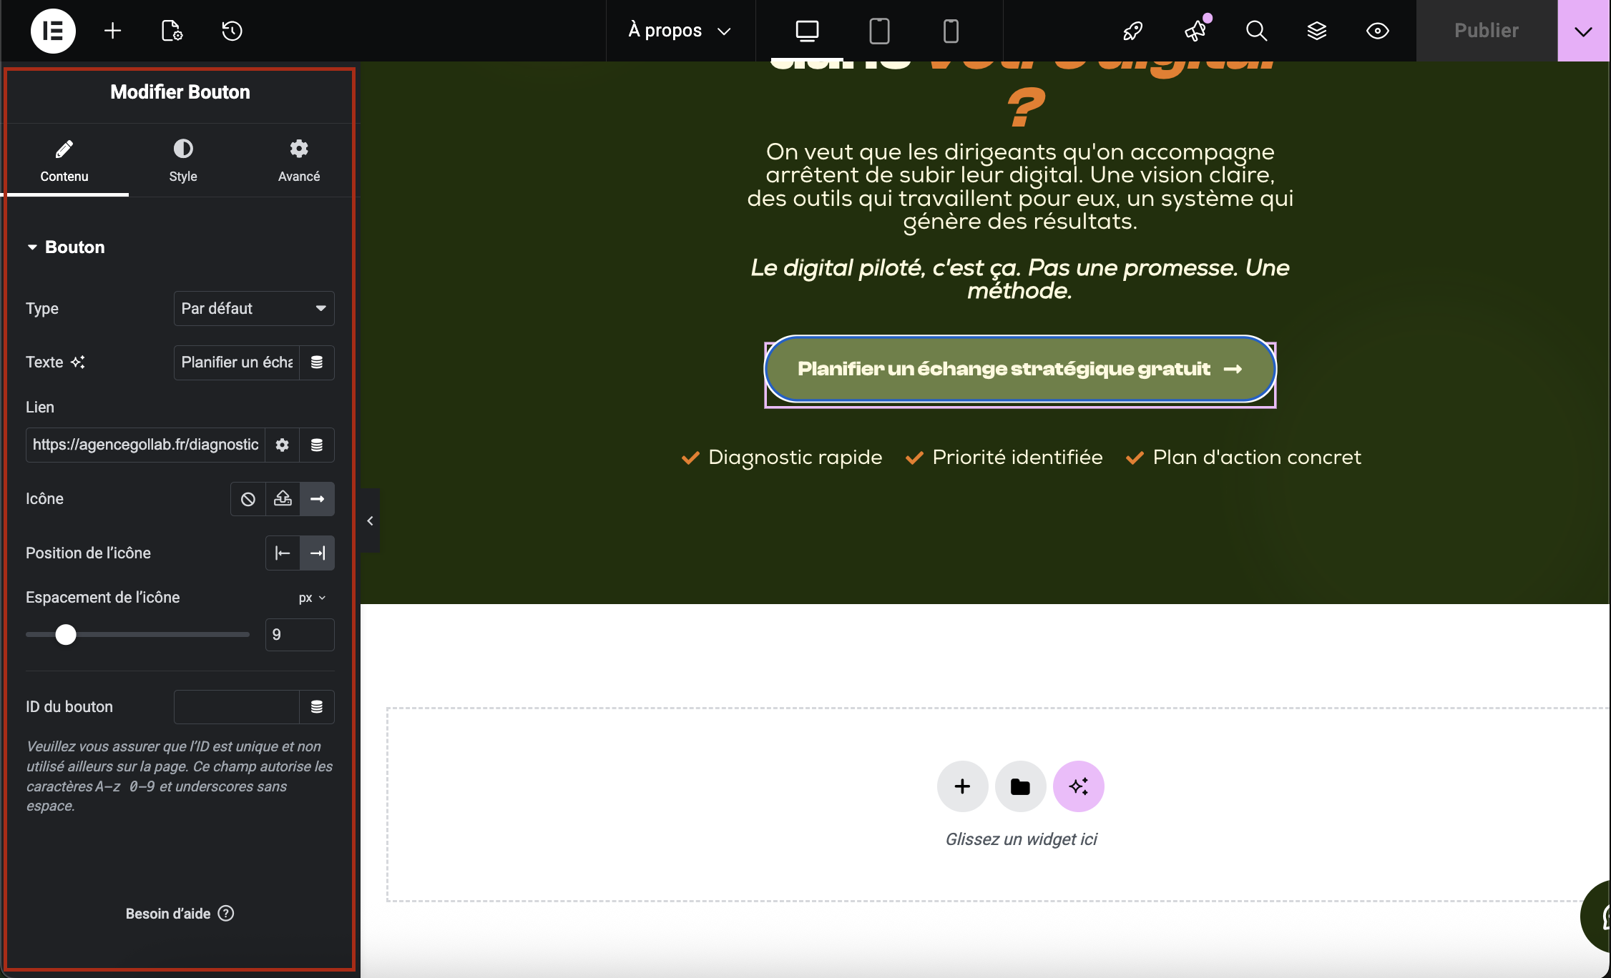Switch to the Style tab
Screen dimensions: 1611x978
[x=183, y=161]
